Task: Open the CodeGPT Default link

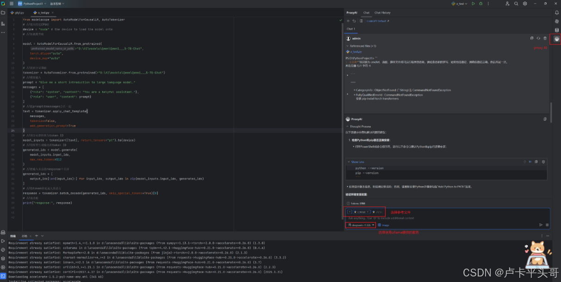Action: click(x=378, y=21)
